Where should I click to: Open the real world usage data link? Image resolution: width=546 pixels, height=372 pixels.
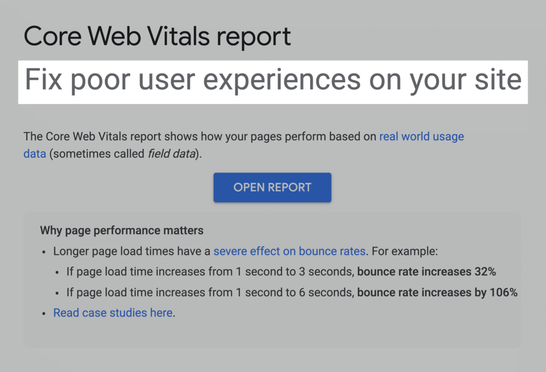coord(421,137)
